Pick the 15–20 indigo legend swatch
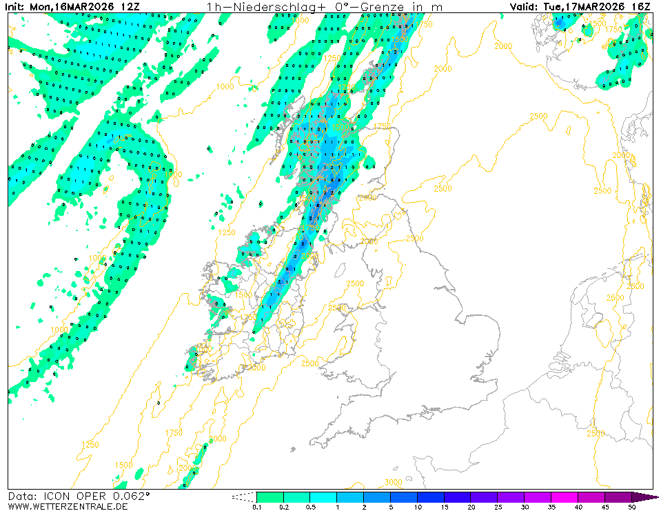This screenshot has height=511, width=661. point(458,497)
